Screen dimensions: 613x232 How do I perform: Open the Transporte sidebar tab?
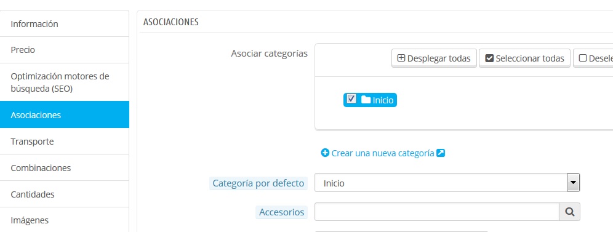tap(65, 142)
